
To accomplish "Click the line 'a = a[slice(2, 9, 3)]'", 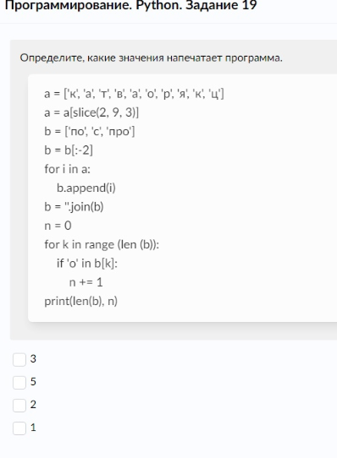I will point(91,112).
